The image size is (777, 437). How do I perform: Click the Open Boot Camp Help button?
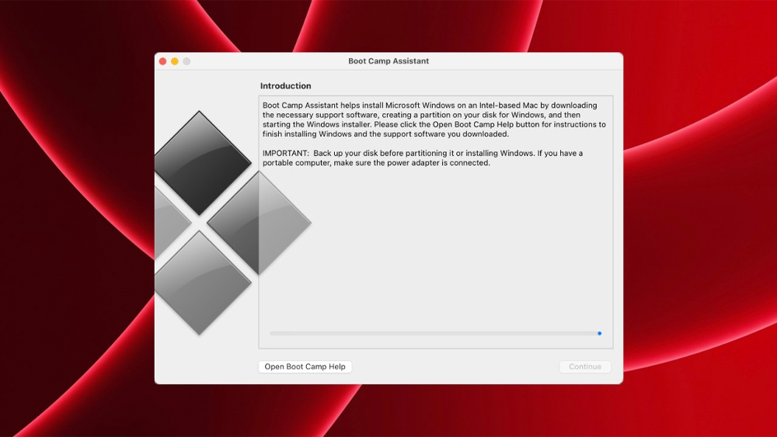pyautogui.click(x=305, y=366)
